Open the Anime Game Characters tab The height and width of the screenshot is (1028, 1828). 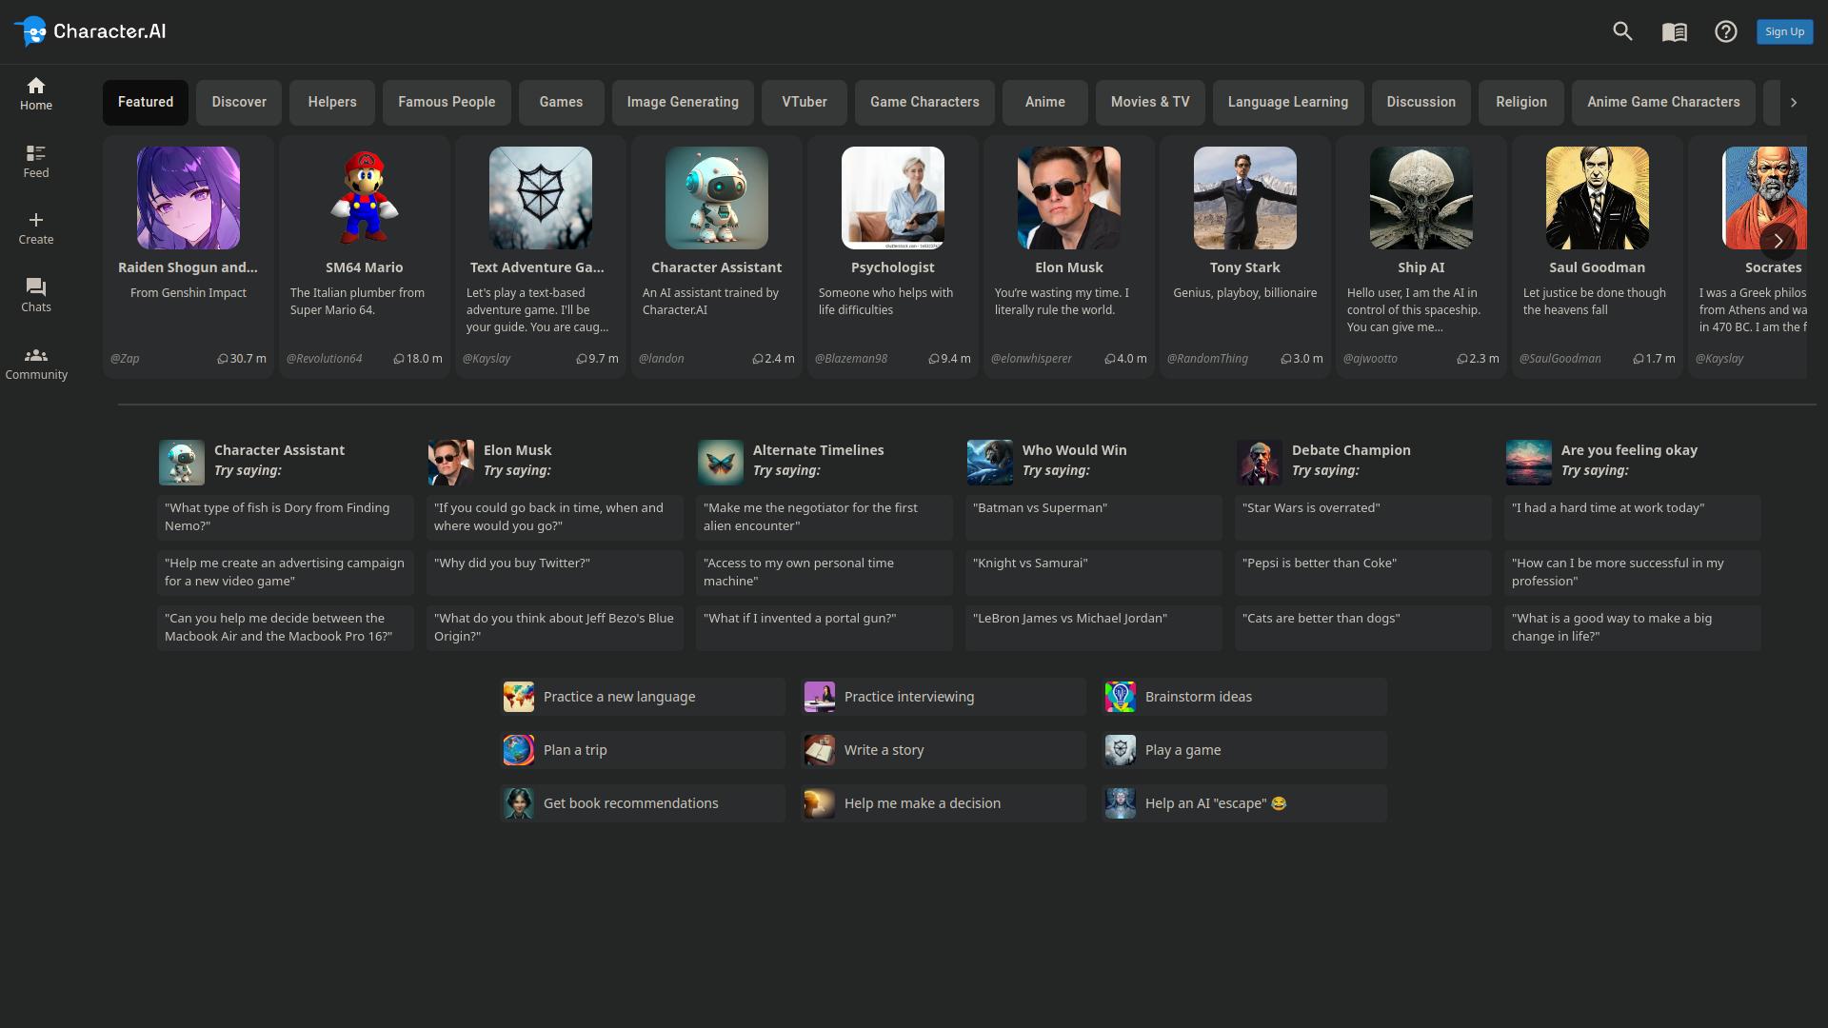pyautogui.click(x=1663, y=102)
